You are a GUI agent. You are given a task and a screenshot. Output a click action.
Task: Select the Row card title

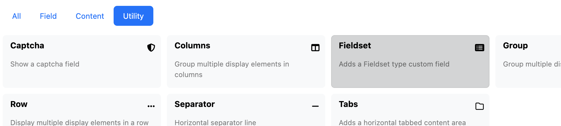(x=19, y=104)
